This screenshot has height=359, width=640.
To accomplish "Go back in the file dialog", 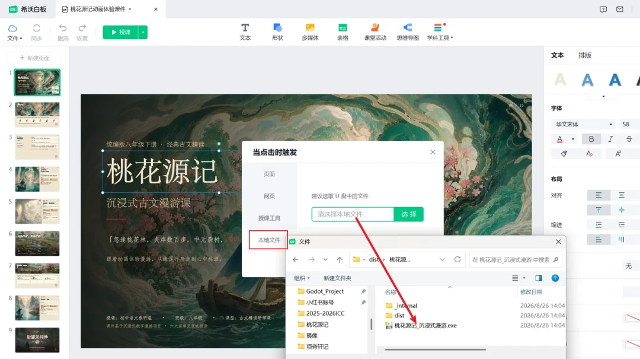I will [296, 260].
